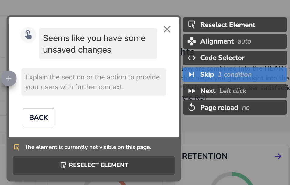Viewport: 290px width, 185px height.
Task: Click the fast-forward icon beside Next
Action: point(192,91)
